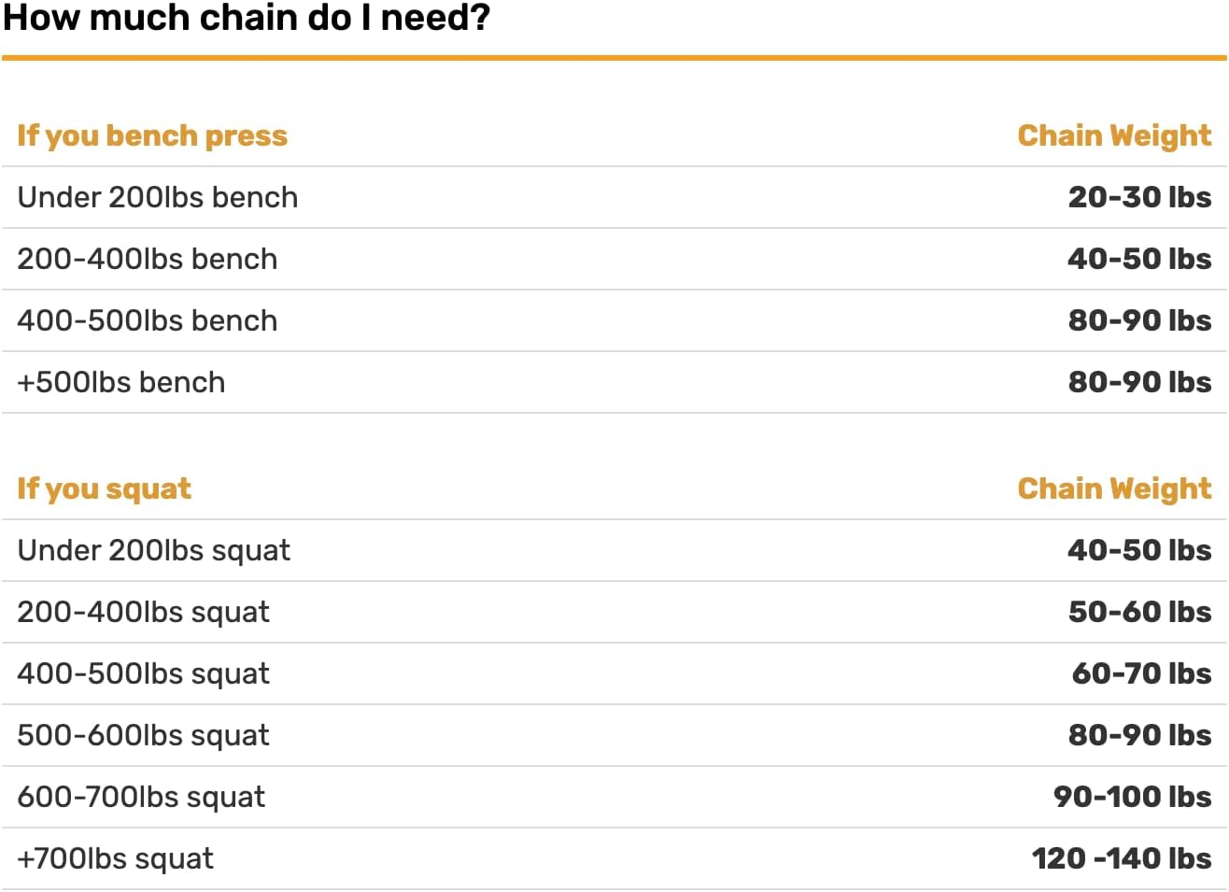Select the "500-600lbs squat" row label
This screenshot has height=892, width=1229.
pyautogui.click(x=143, y=735)
